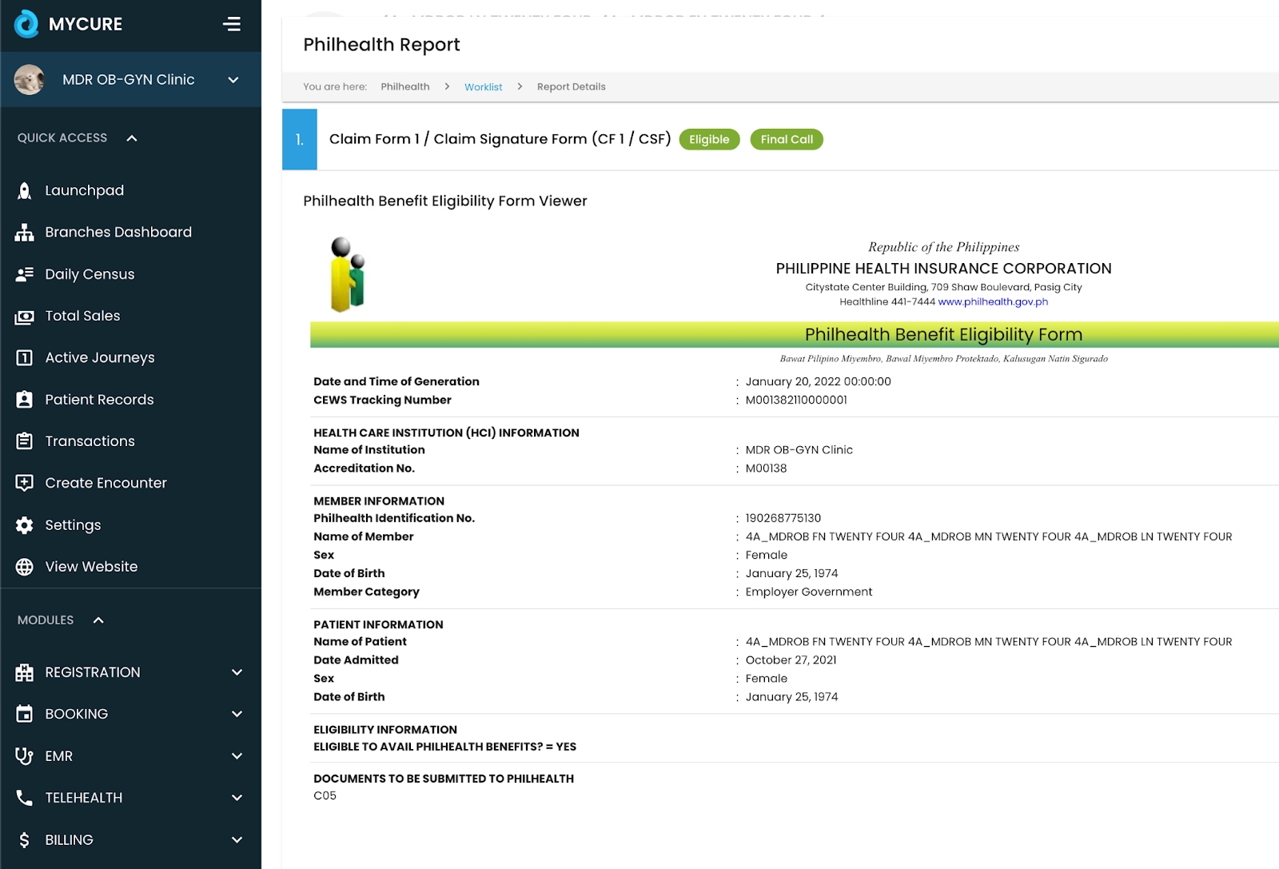Viewport: 1279px width, 869px height.
Task: Open Total Sales
Action: 83,316
